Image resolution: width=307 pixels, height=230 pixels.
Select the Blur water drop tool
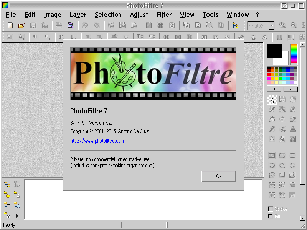272,139
